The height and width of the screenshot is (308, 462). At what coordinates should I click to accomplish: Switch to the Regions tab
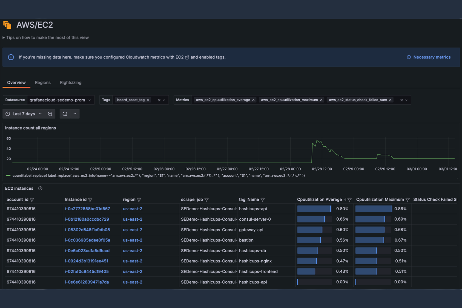point(43,82)
